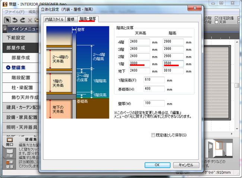
Task: Toggle the 住宅設備 checkbox
Action: [216, 17]
